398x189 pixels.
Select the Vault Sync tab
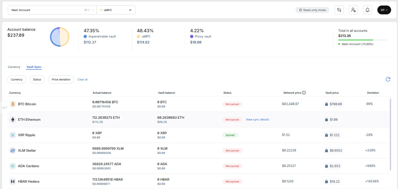34,67
